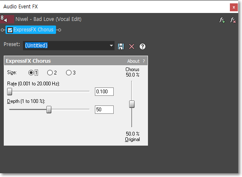Click the chain output node after ExpressFX Chorus
Viewport: 242px width, 177px height.
60,30
